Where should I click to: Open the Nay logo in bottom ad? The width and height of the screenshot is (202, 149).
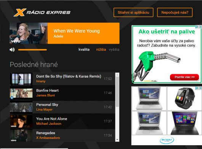point(167,140)
